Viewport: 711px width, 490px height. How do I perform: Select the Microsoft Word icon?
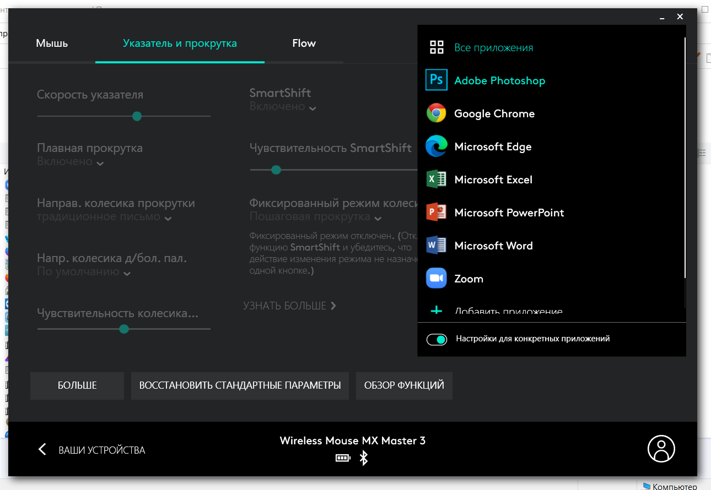(437, 246)
